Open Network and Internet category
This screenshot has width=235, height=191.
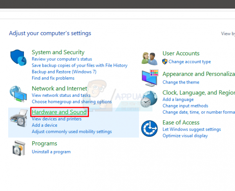pyautogui.click(x=60, y=88)
